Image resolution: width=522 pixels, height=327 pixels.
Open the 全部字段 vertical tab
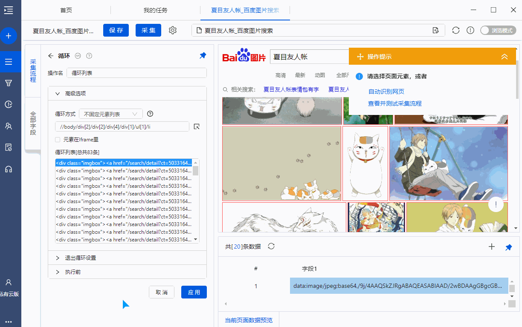(33, 123)
